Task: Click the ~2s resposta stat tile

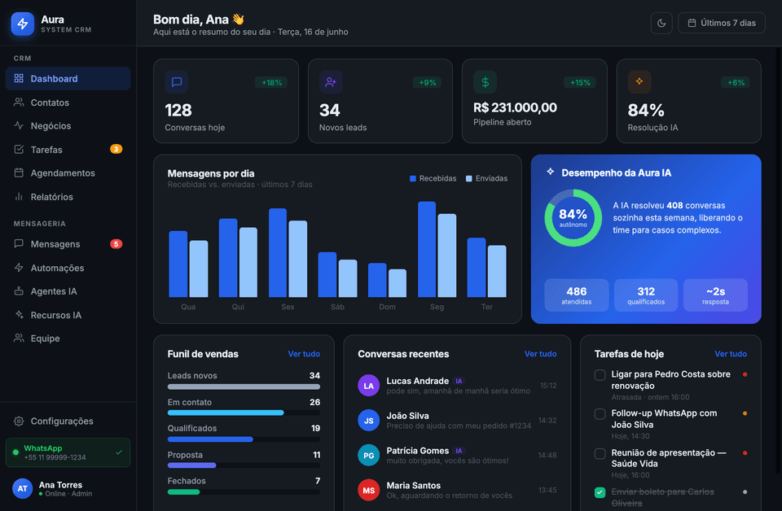Action: [715, 295]
